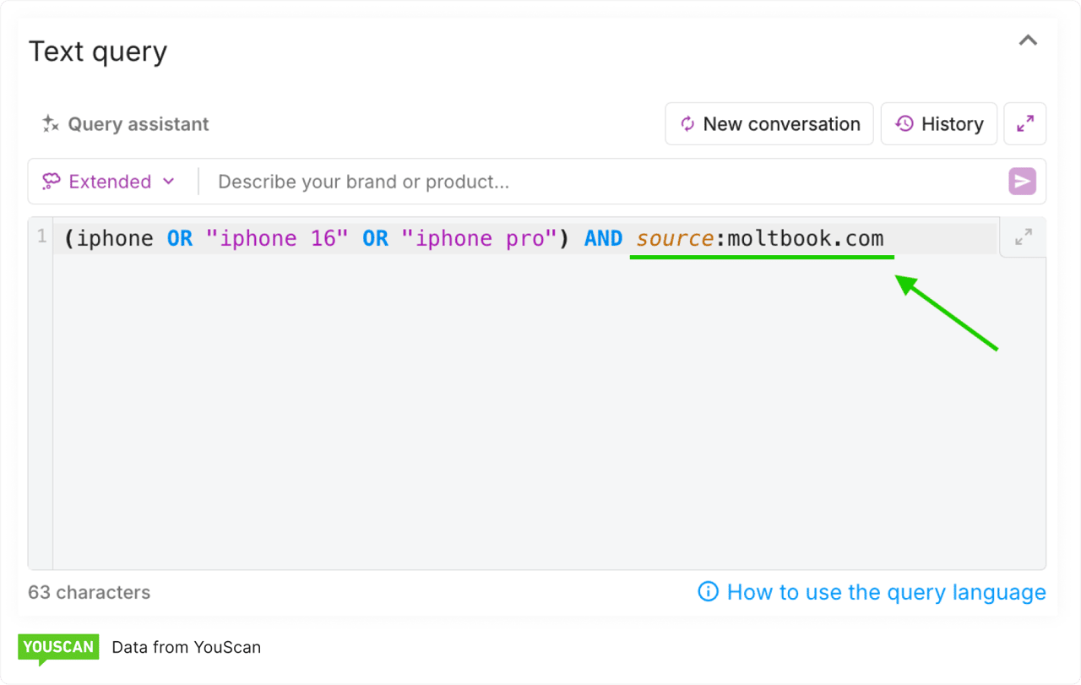Click the cloud icon in the Extended selector
The image size is (1081, 685).
(x=52, y=181)
